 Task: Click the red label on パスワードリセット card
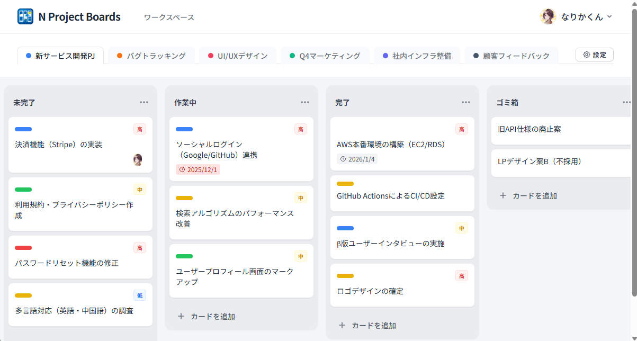coord(23,248)
